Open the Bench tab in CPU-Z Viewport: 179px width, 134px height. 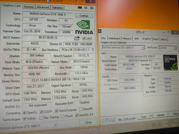coord(156,39)
